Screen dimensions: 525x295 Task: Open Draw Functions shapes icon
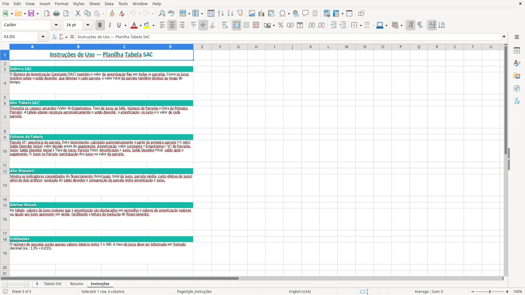[361, 14]
